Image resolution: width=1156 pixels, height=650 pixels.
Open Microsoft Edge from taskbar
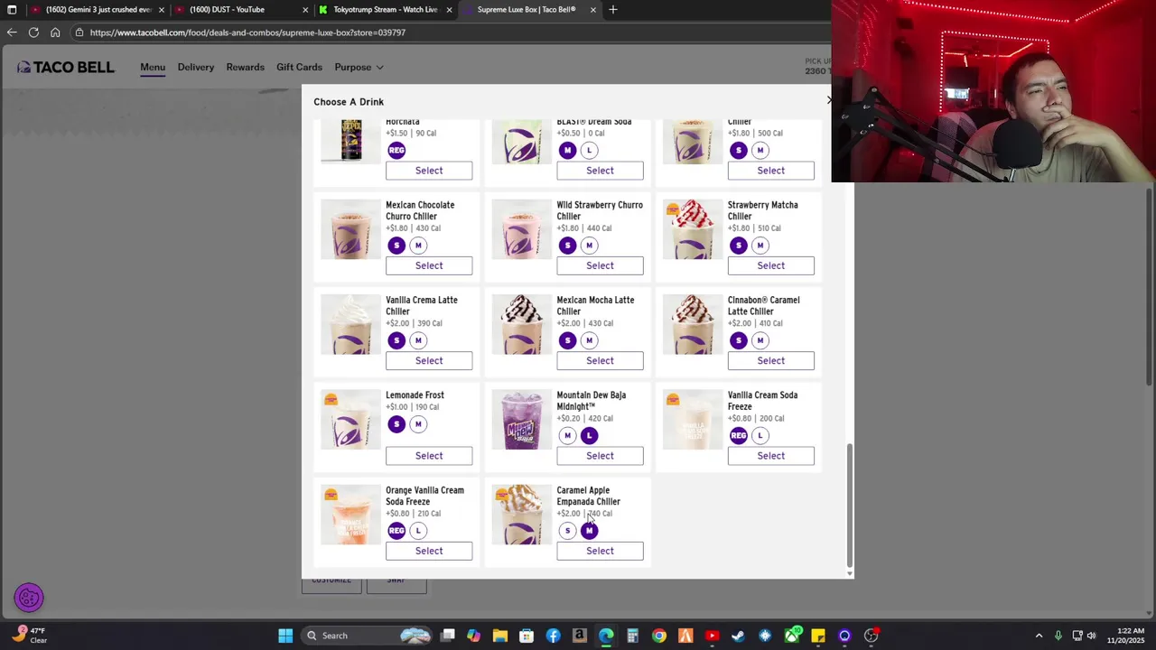(606, 636)
